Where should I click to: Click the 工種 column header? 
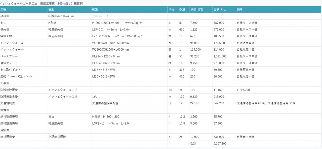click(x=23, y=10)
